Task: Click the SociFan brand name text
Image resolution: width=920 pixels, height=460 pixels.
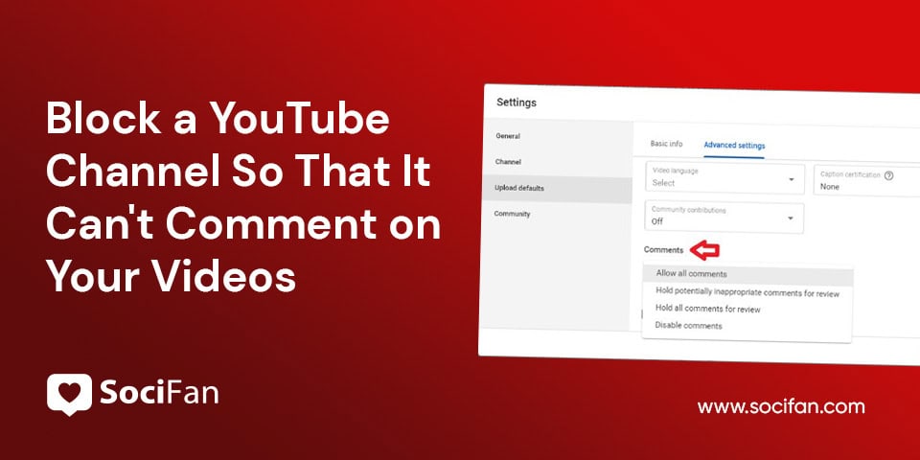Action: pos(159,394)
